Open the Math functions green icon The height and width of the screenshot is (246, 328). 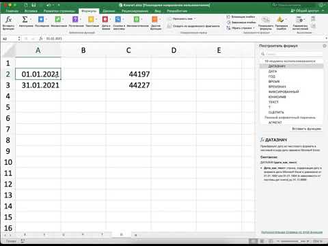point(137,20)
